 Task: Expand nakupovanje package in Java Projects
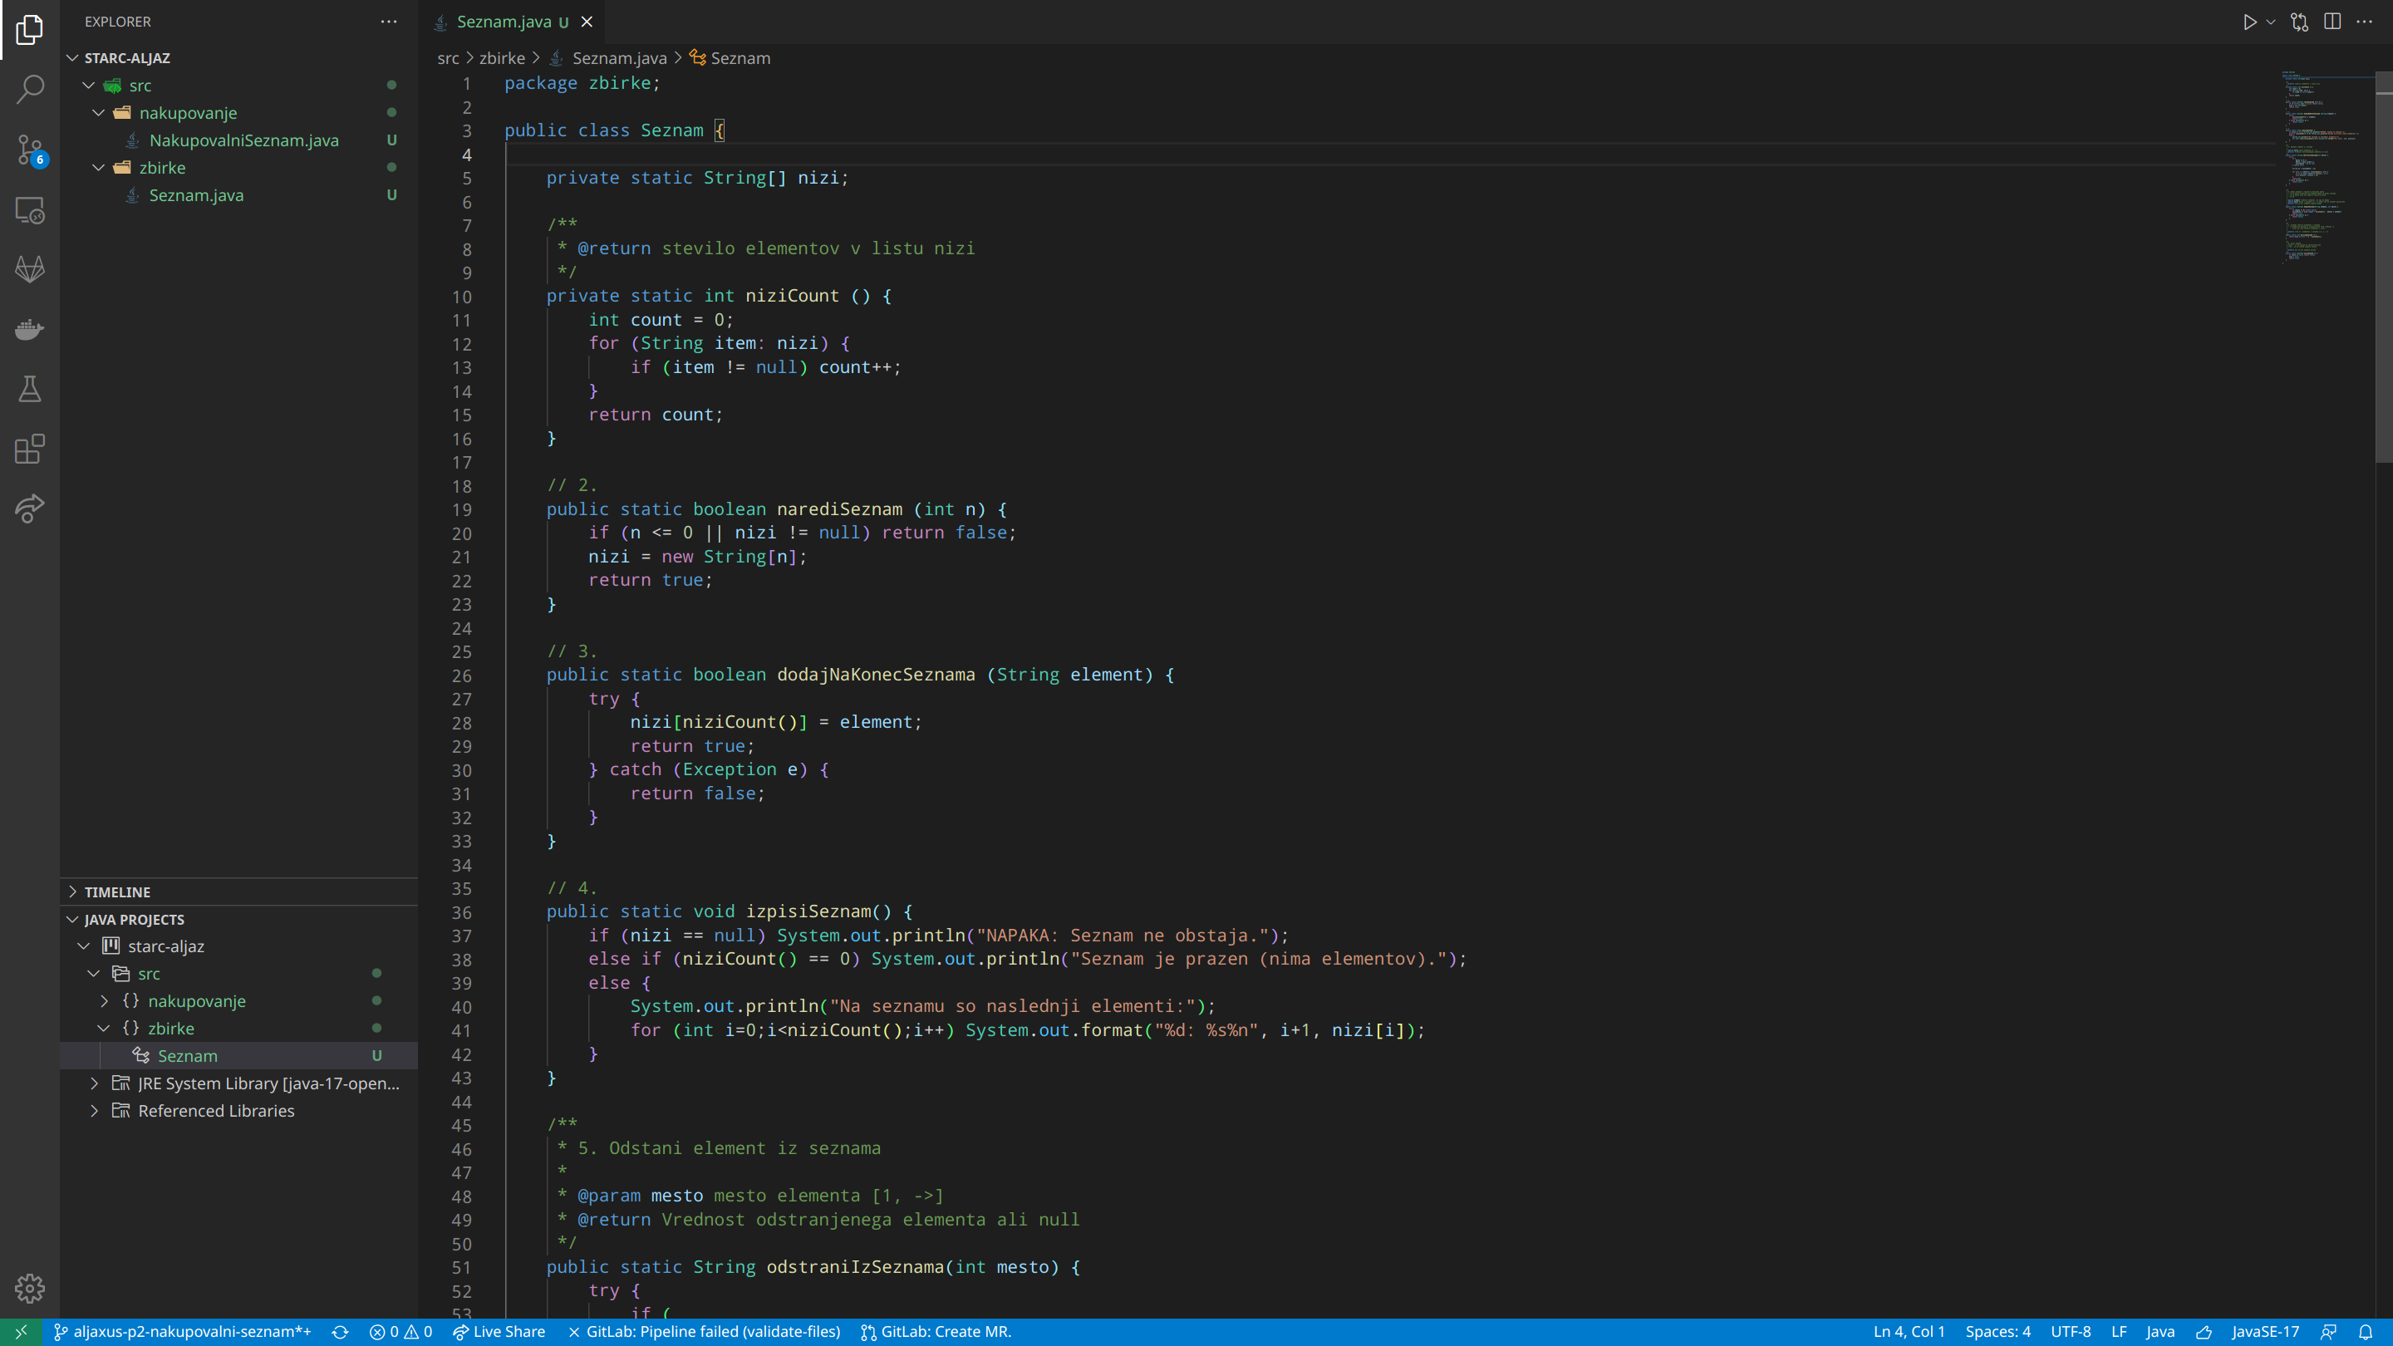[x=238, y=1001]
